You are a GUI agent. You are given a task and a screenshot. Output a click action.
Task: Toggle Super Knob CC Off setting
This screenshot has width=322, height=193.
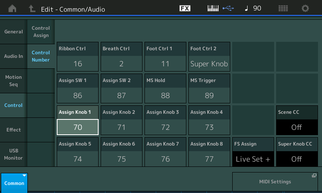[x=297, y=159]
